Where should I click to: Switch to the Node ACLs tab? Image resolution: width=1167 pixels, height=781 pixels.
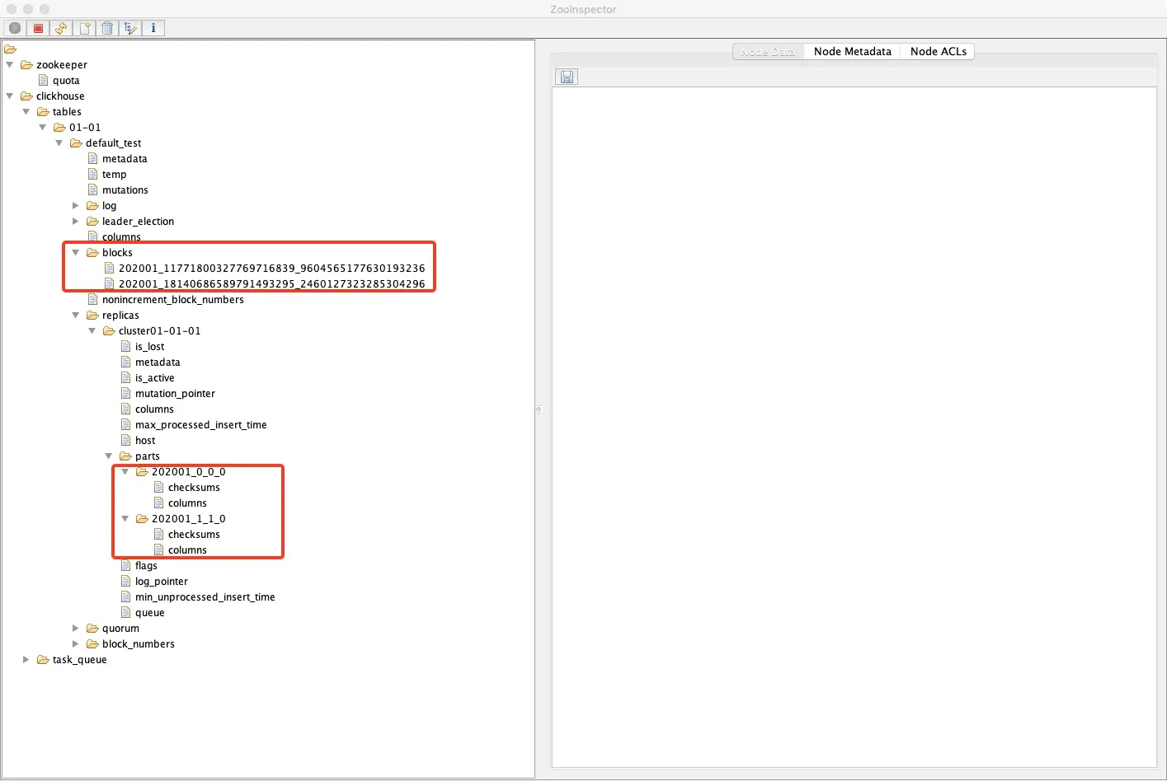[938, 51]
